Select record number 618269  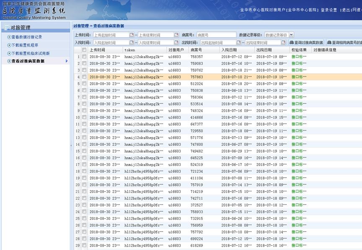coord(197,245)
